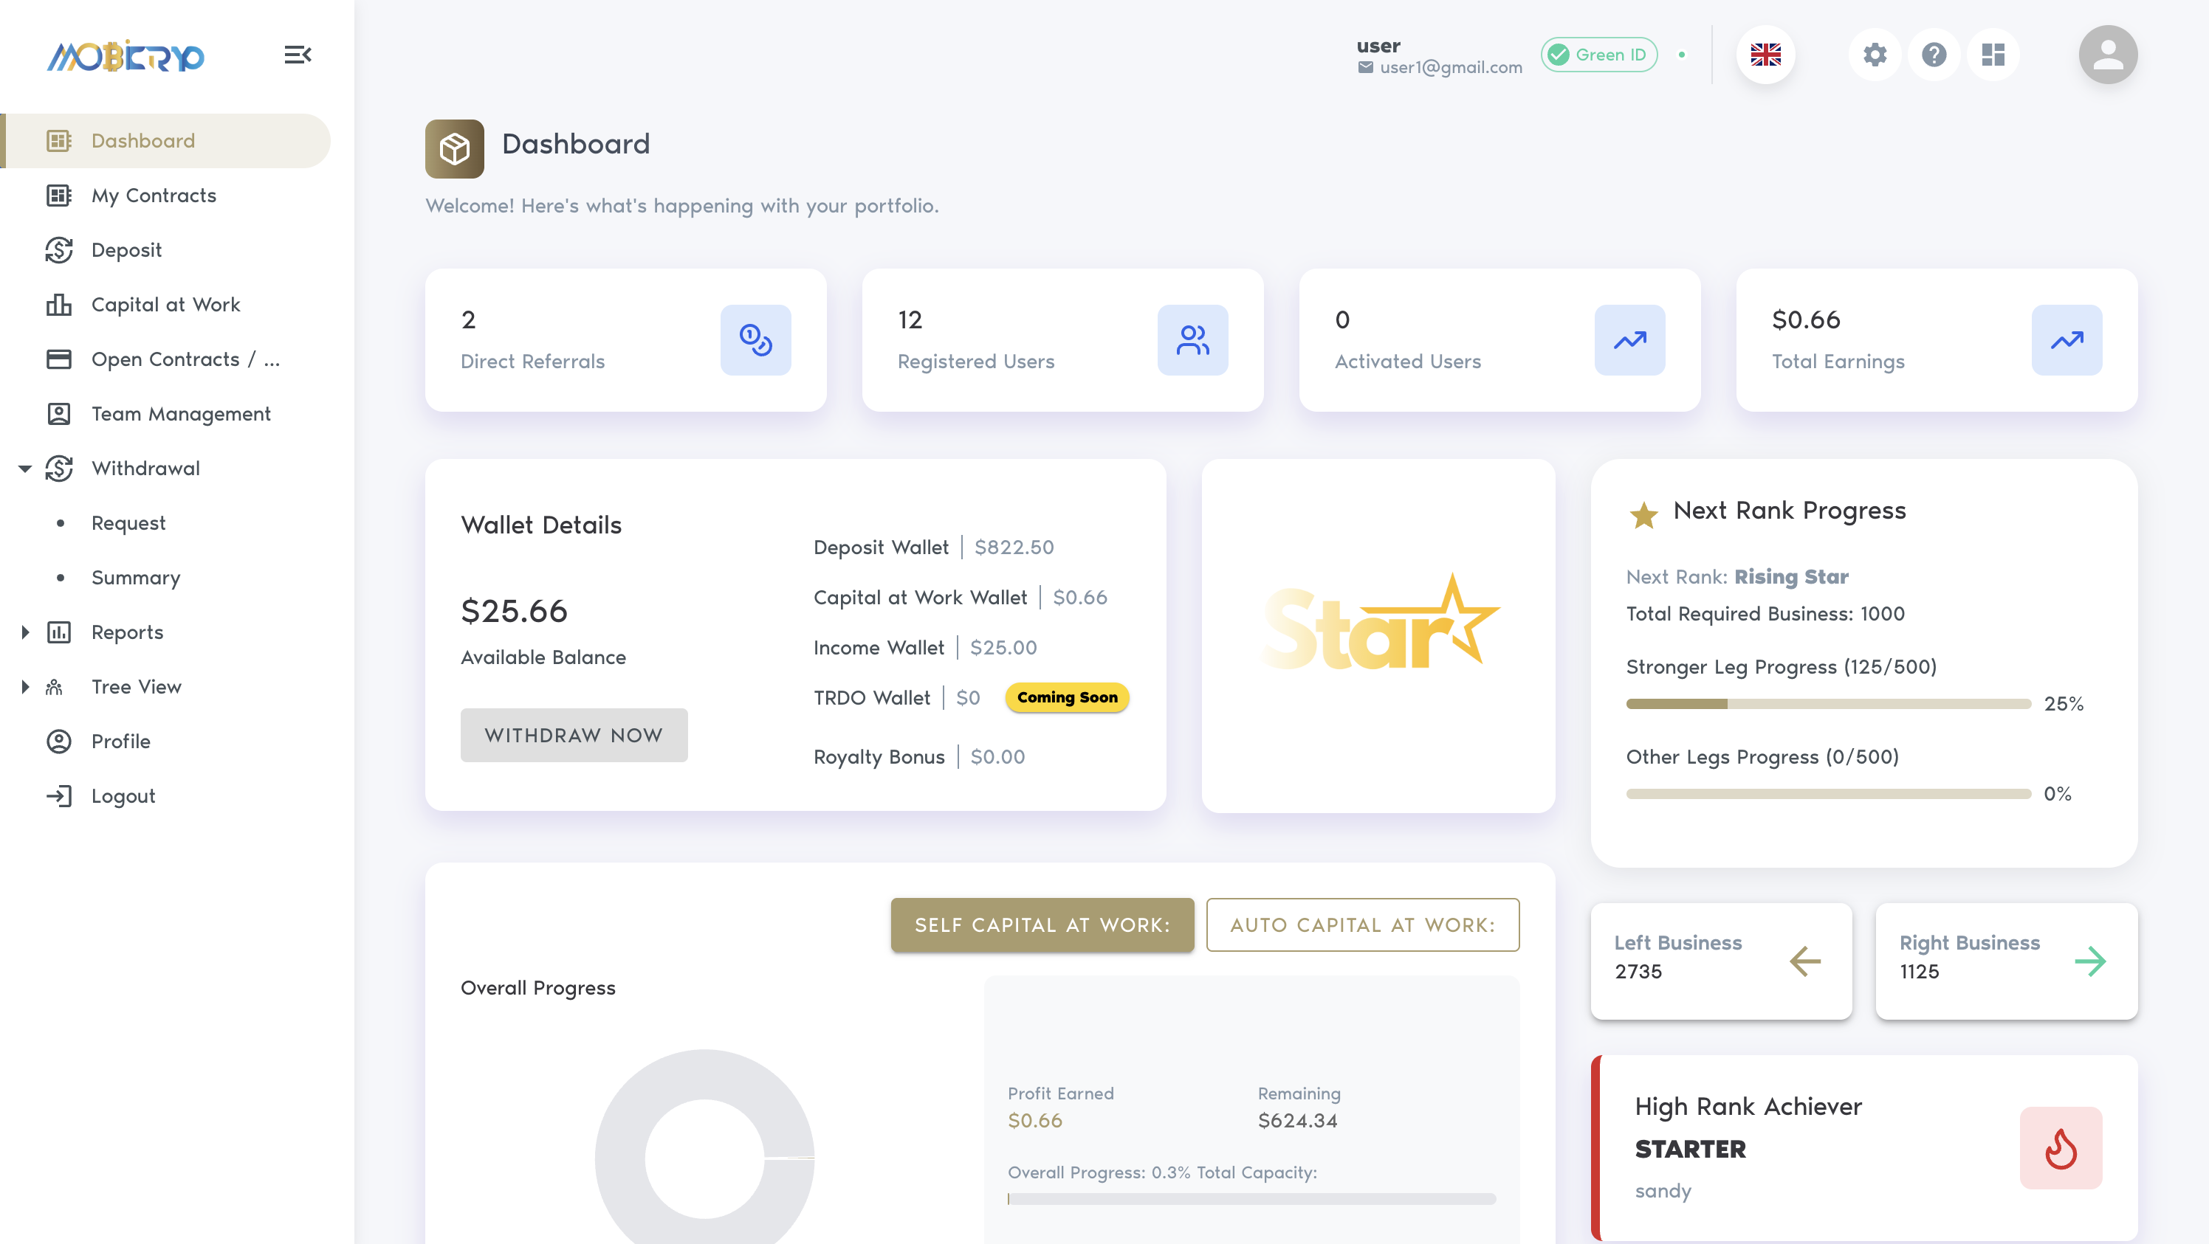Click the Deposit sidebar icon
Image resolution: width=2209 pixels, height=1244 pixels.
click(58, 250)
